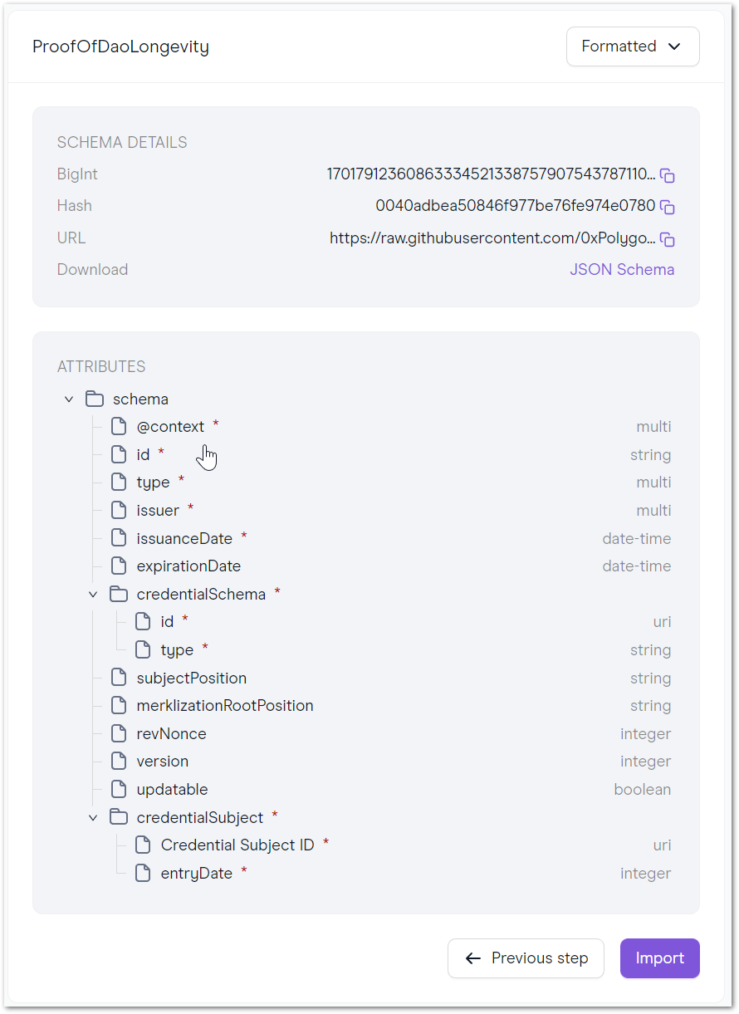Viewport: 739px width, 1014px height.
Task: Copy the schema URL
Action: [667, 239]
